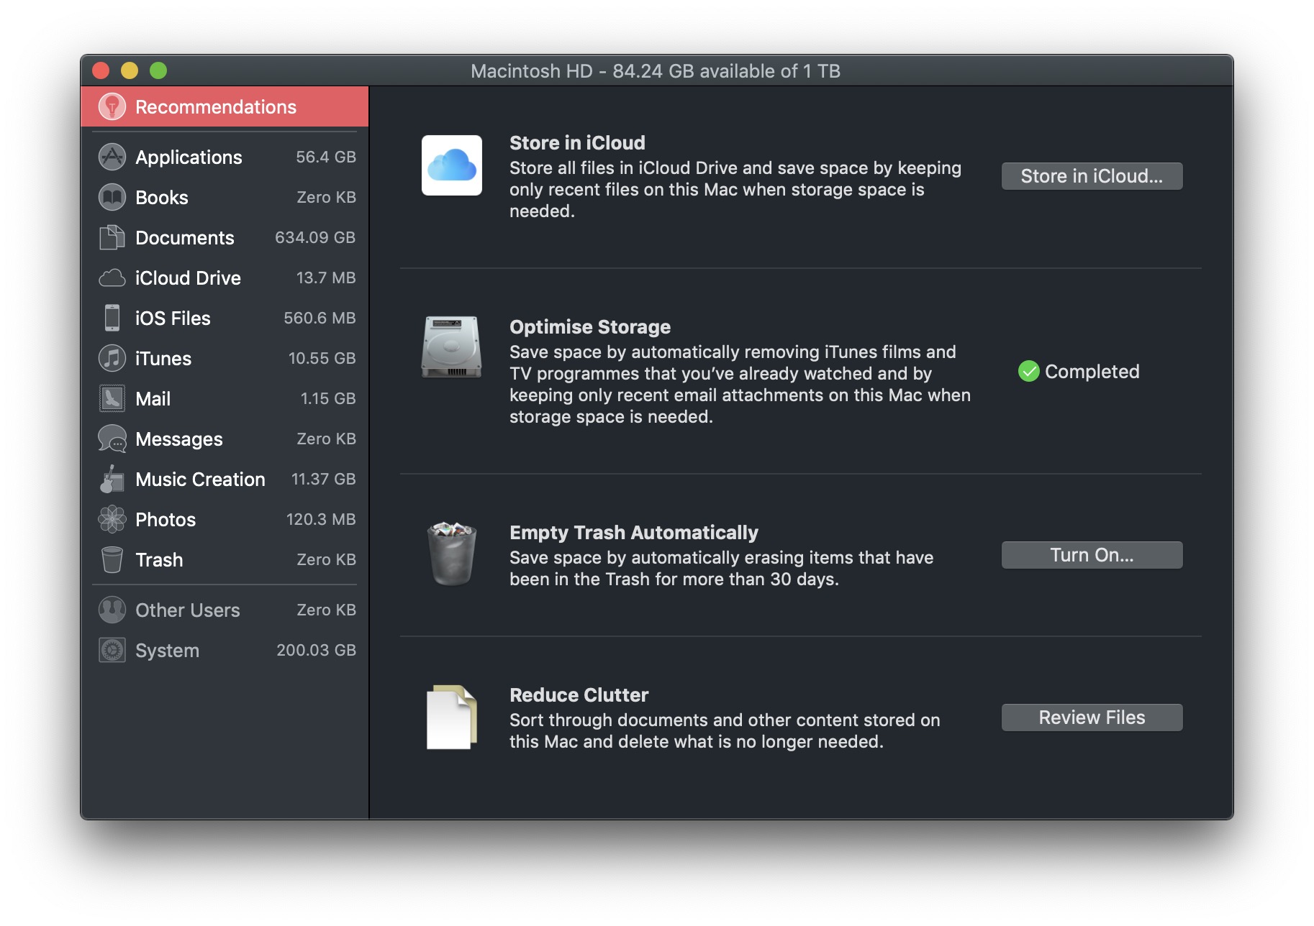
Task: Open iCloud Drive cloud icon
Action: tap(112, 278)
